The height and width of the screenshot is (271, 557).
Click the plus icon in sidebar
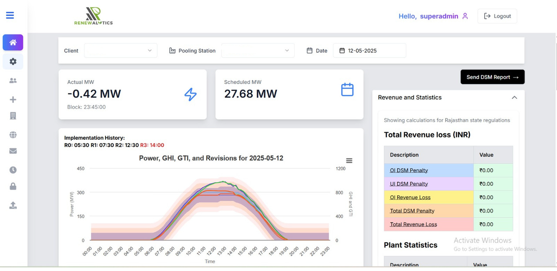tap(13, 100)
